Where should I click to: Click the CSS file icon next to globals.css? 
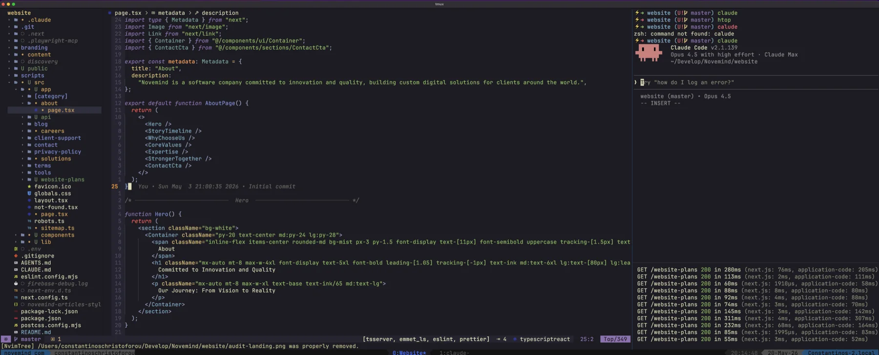click(29, 193)
